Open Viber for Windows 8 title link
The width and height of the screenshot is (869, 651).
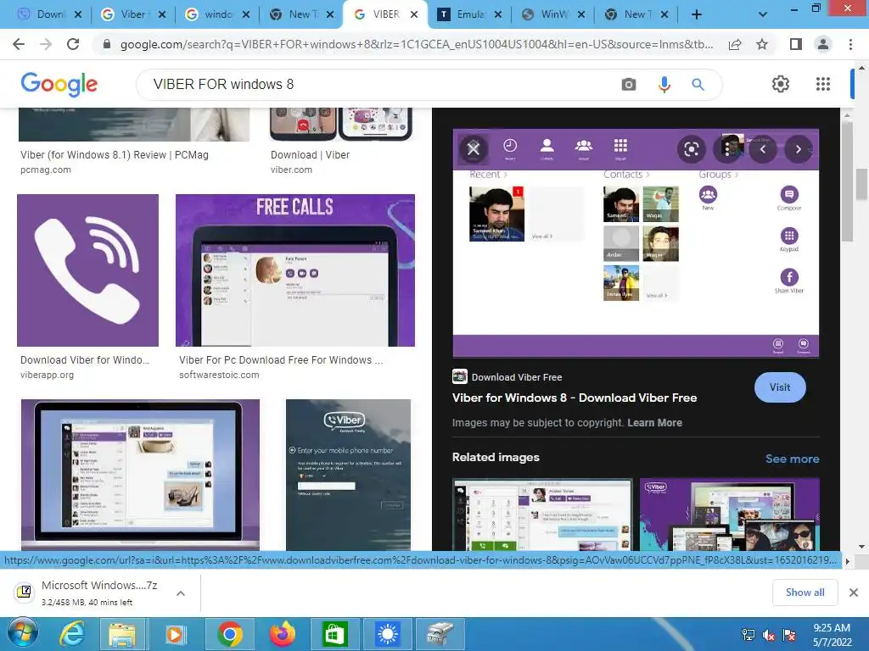pyautogui.click(x=575, y=398)
